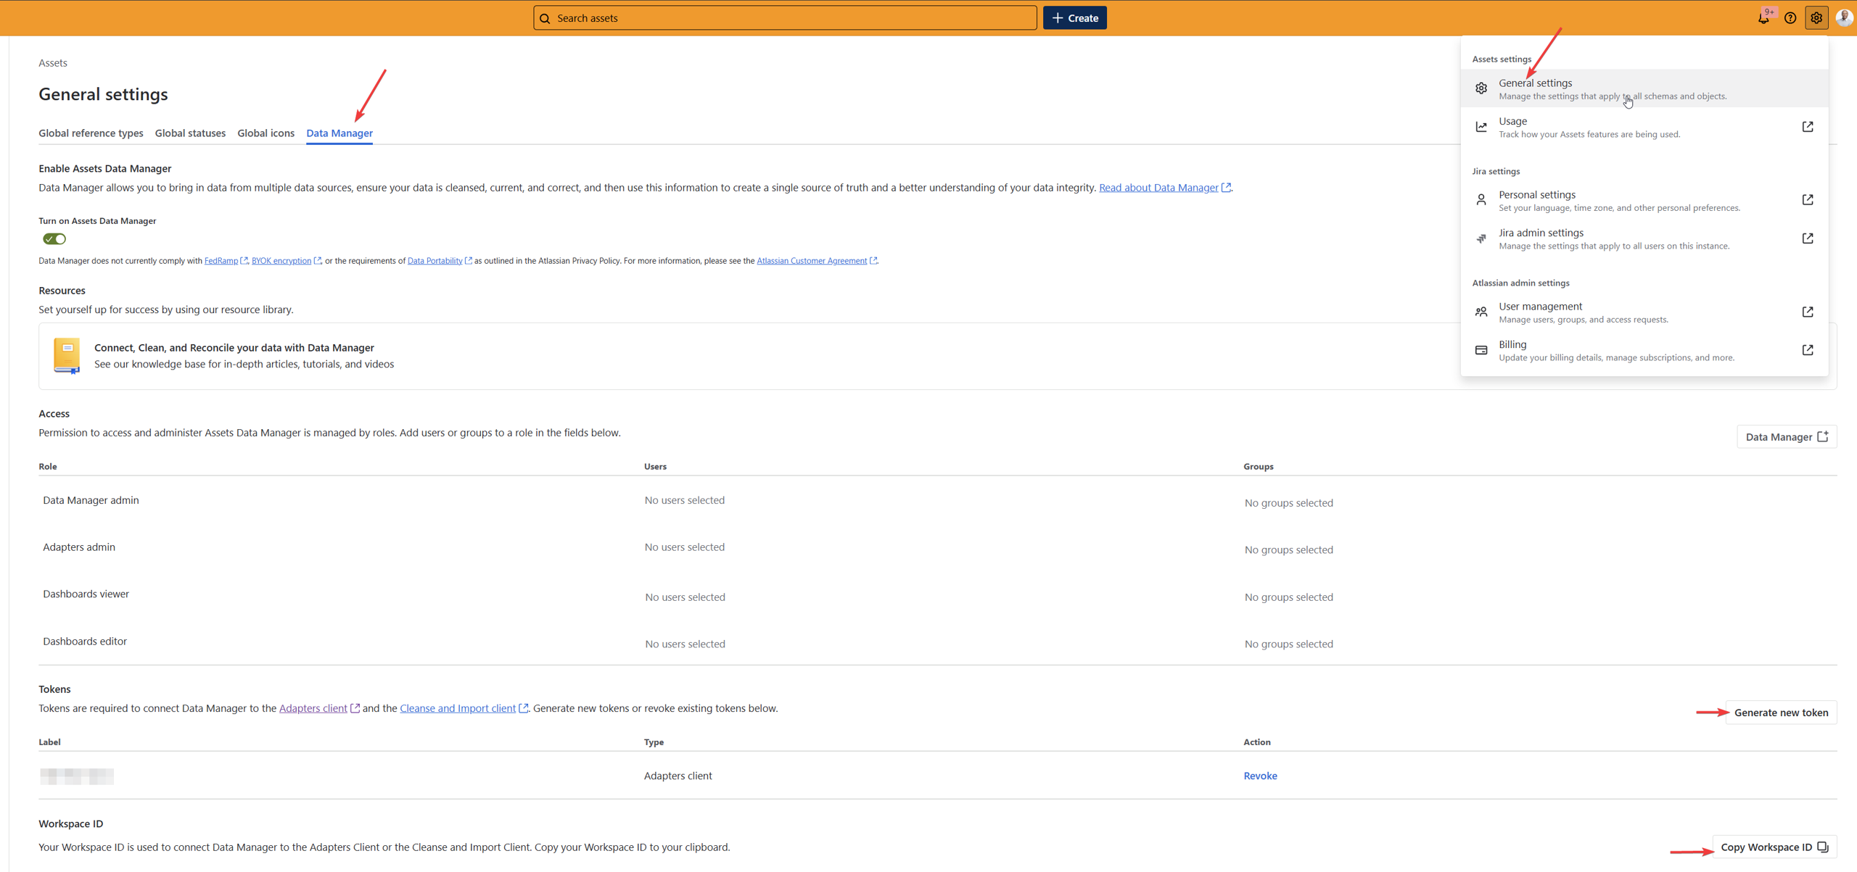This screenshot has height=872, width=1857.
Task: Click the notifications bell icon
Action: (x=1763, y=19)
